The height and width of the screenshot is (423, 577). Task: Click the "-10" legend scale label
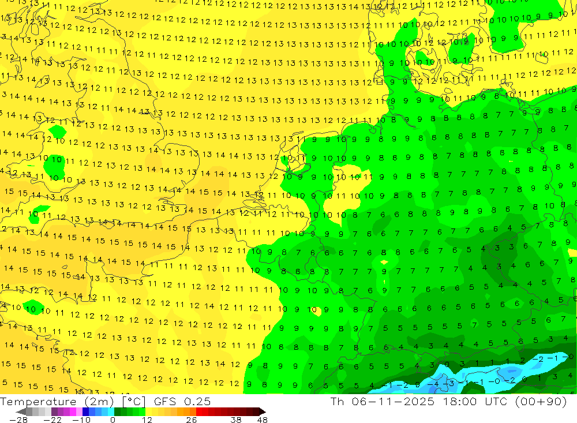81,420
